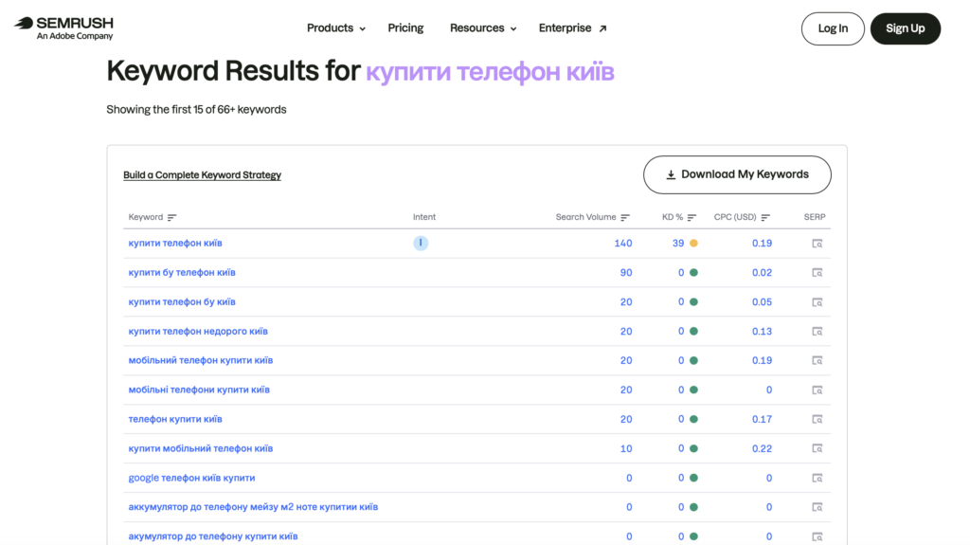970x545 pixels.
Task: Click the SERP column header
Action: click(x=815, y=217)
